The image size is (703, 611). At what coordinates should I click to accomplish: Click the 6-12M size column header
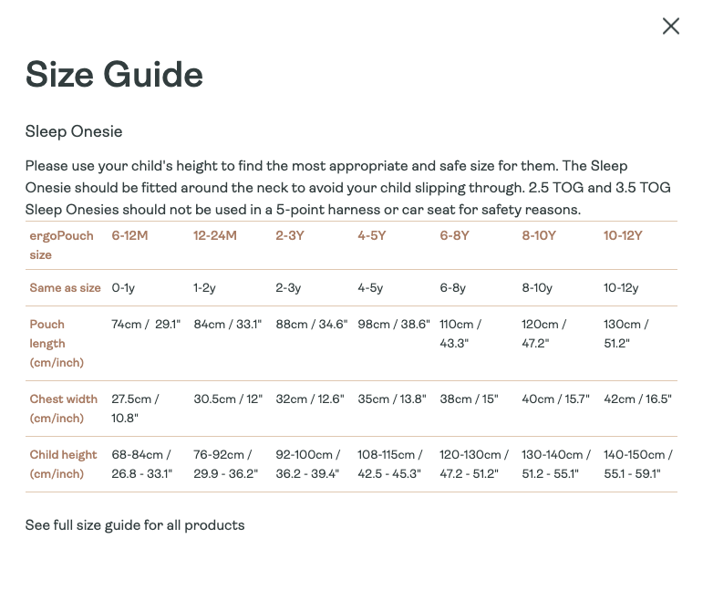129,235
